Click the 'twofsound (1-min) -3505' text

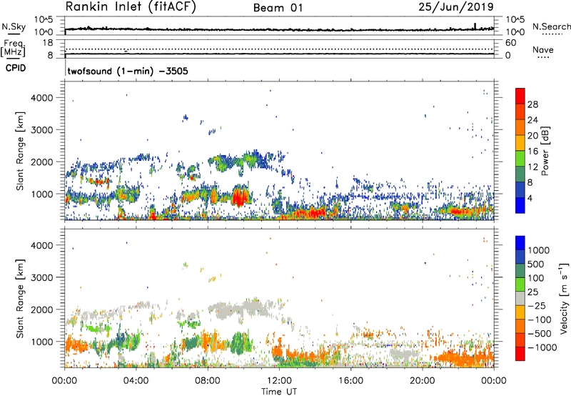[128, 71]
